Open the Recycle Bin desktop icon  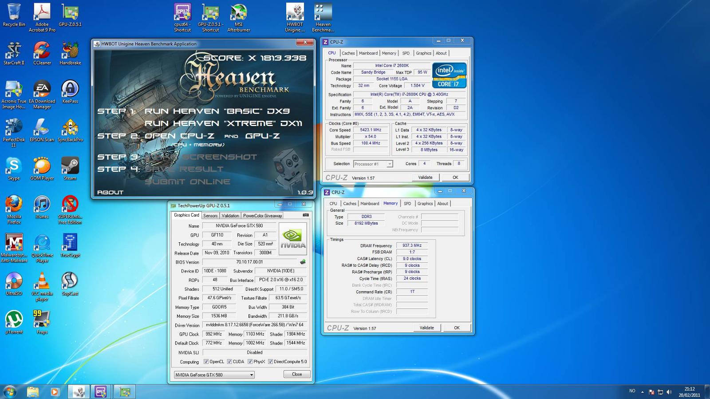(14, 15)
